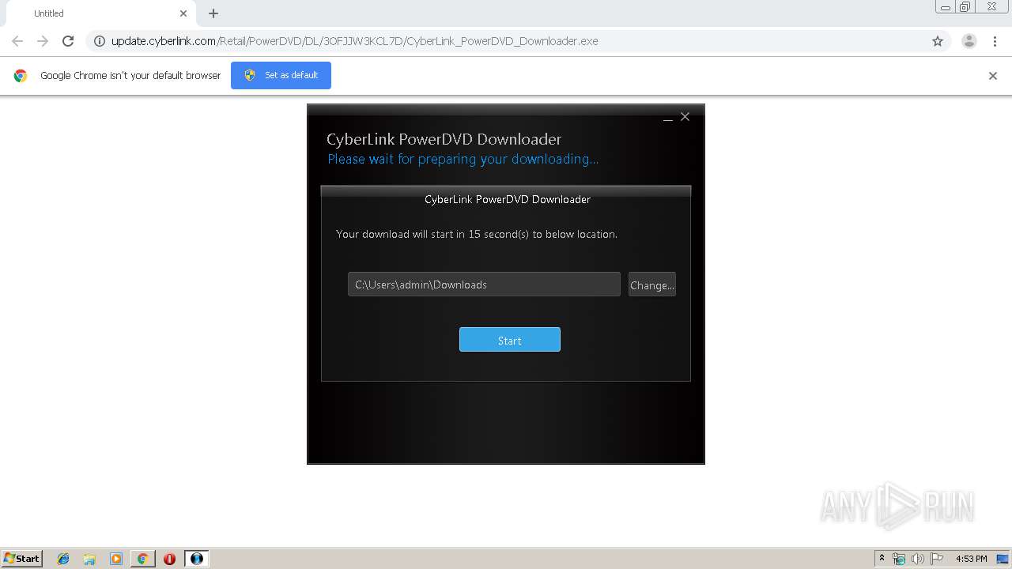Open Windows Explorer from the taskbar
The height and width of the screenshot is (569, 1012).
point(89,559)
